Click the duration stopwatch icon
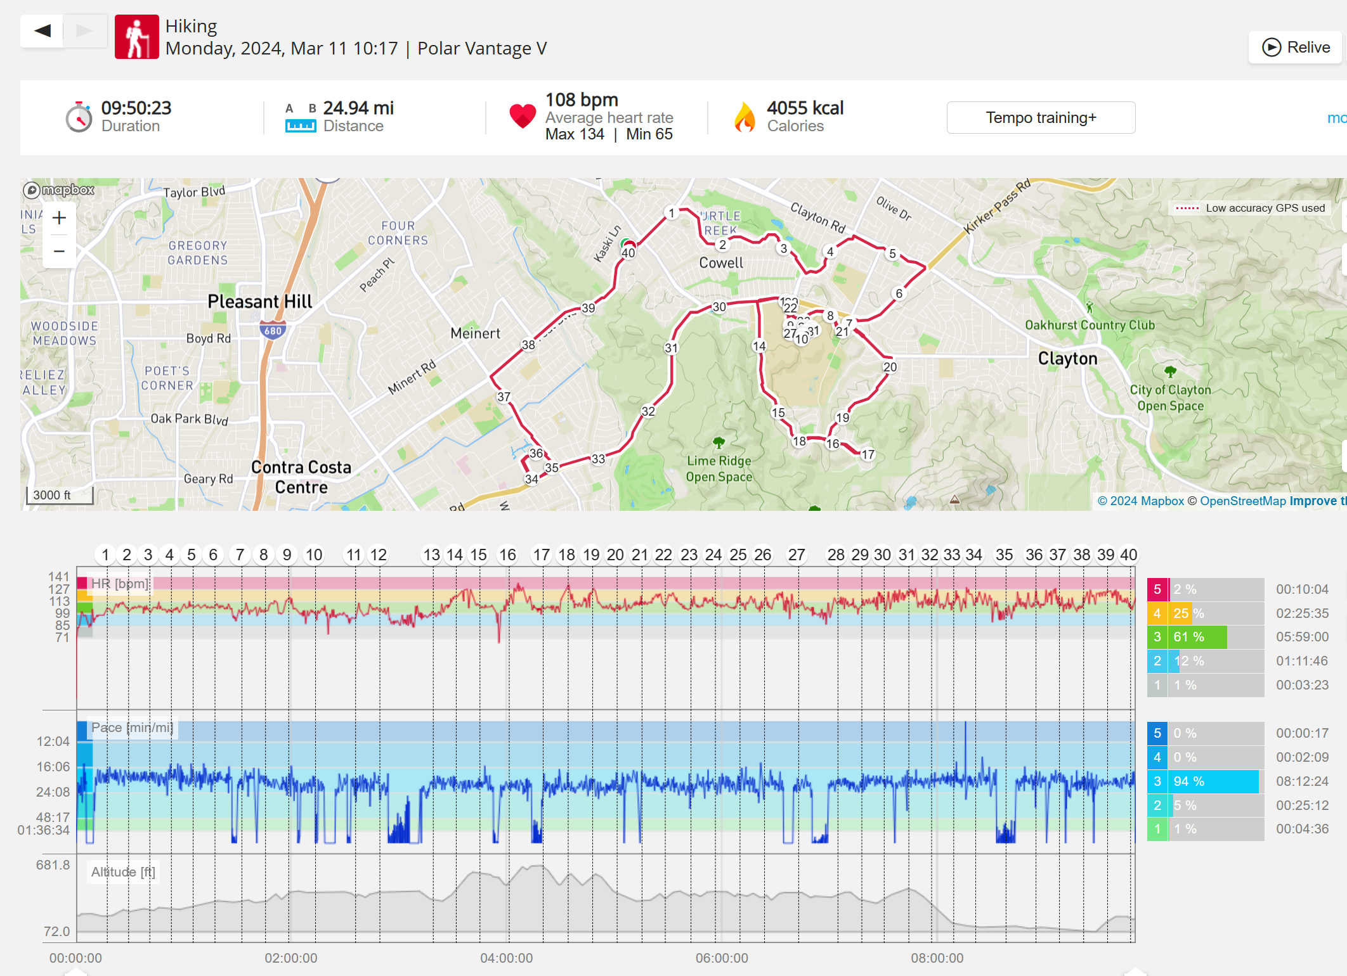The image size is (1347, 976). click(x=79, y=117)
